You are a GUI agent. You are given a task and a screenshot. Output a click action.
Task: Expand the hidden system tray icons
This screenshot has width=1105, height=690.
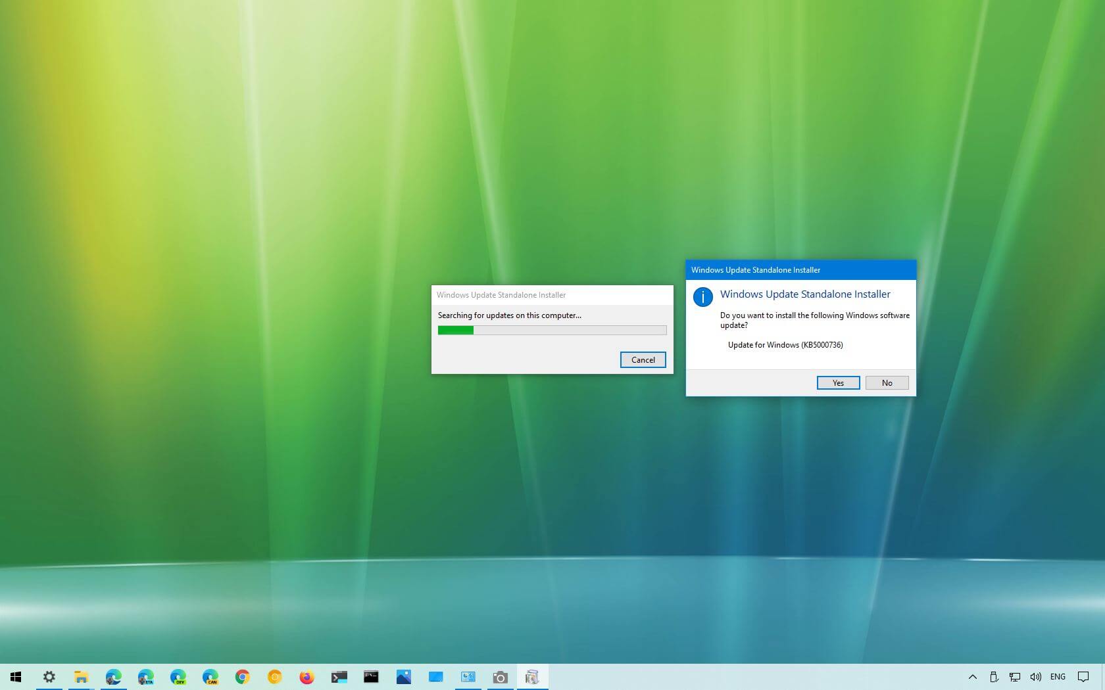tap(972, 677)
